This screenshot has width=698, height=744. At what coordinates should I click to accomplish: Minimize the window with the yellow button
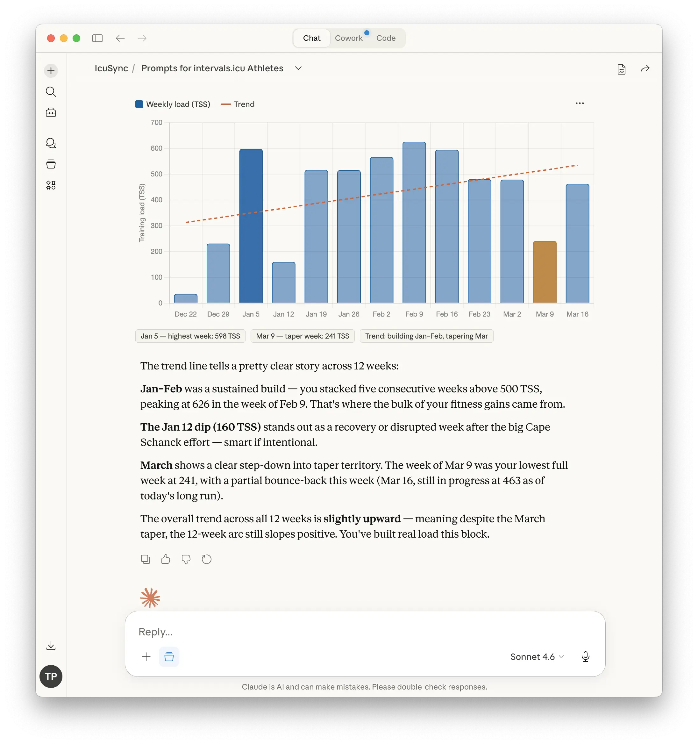tap(64, 38)
